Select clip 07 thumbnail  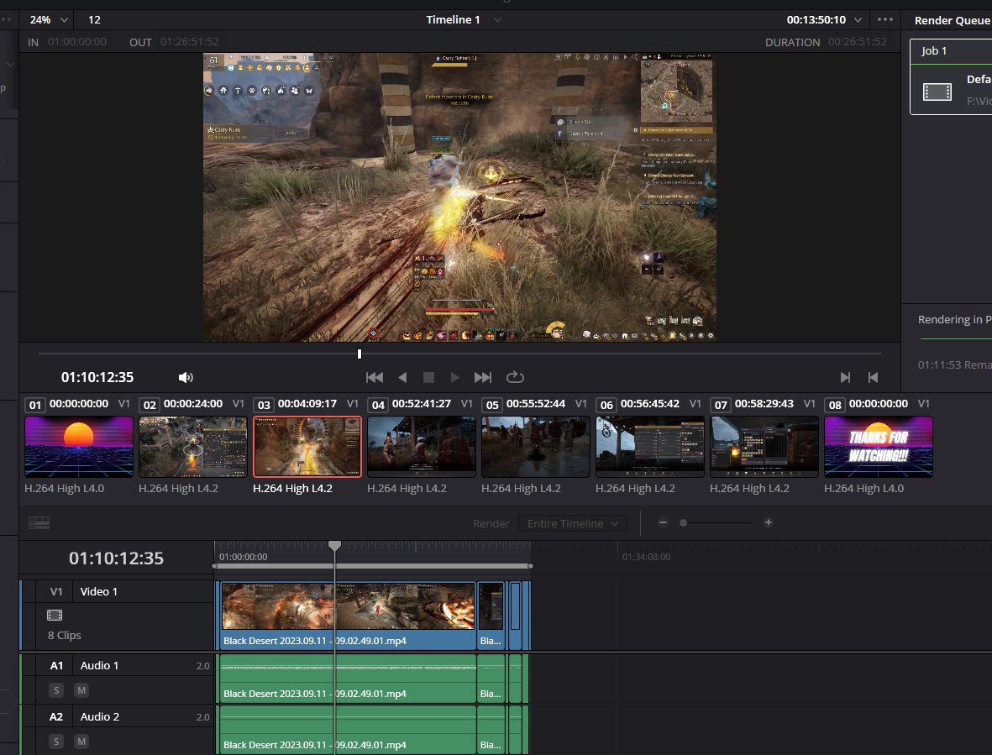pyautogui.click(x=764, y=447)
